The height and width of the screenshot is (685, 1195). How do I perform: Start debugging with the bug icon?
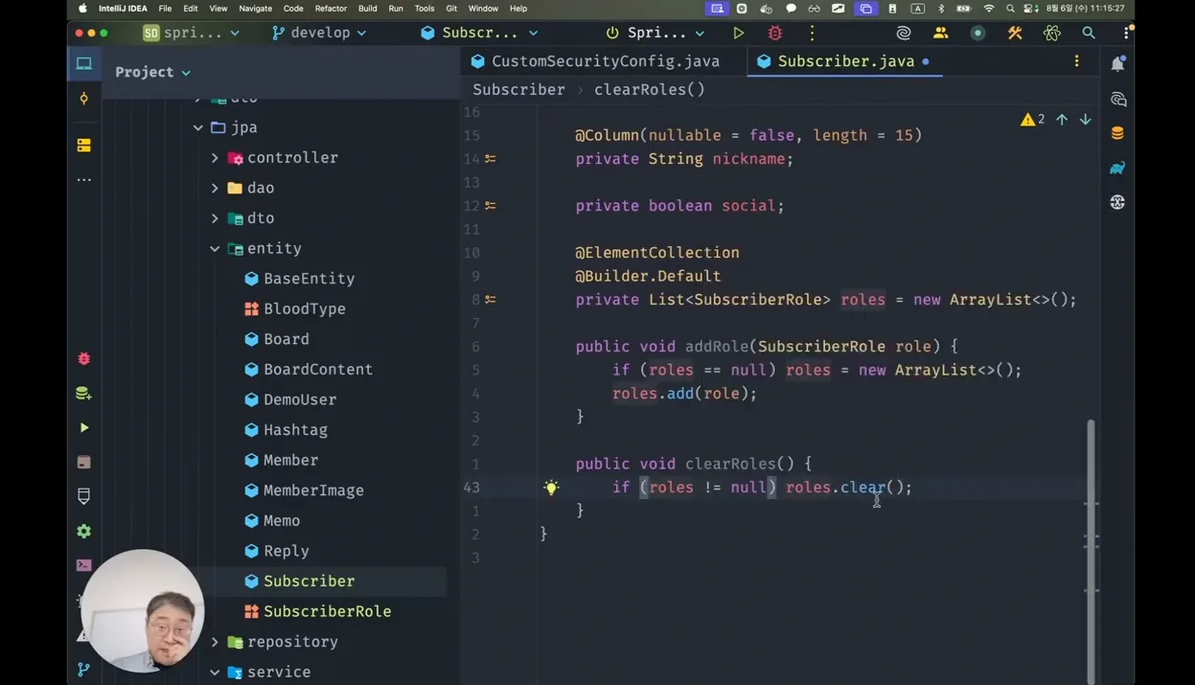(775, 33)
